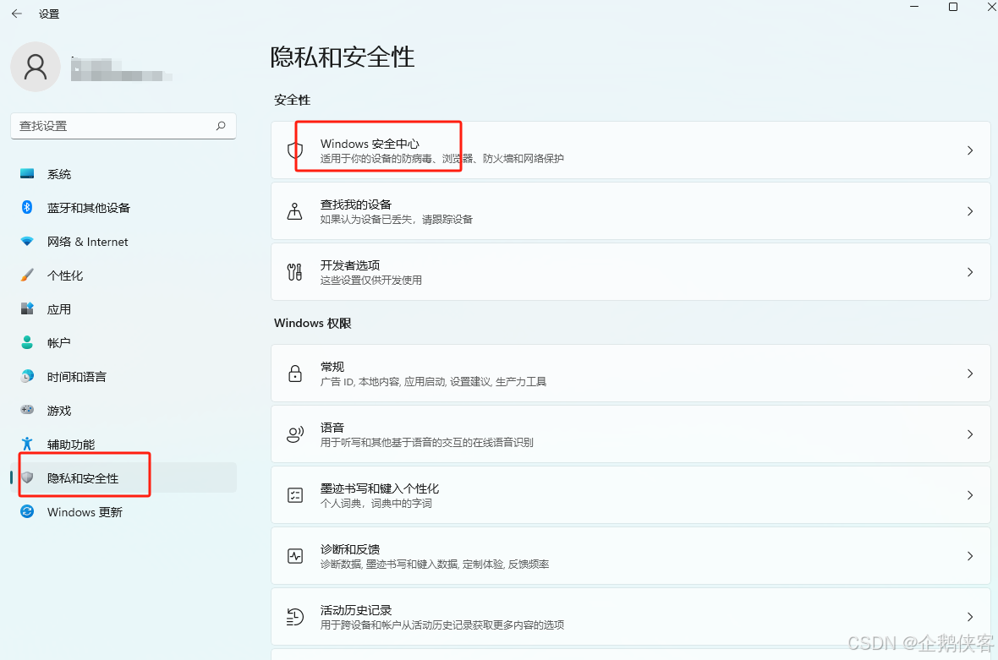Open 查找我的设备 settings
This screenshot has width=998, height=660.
631,211
